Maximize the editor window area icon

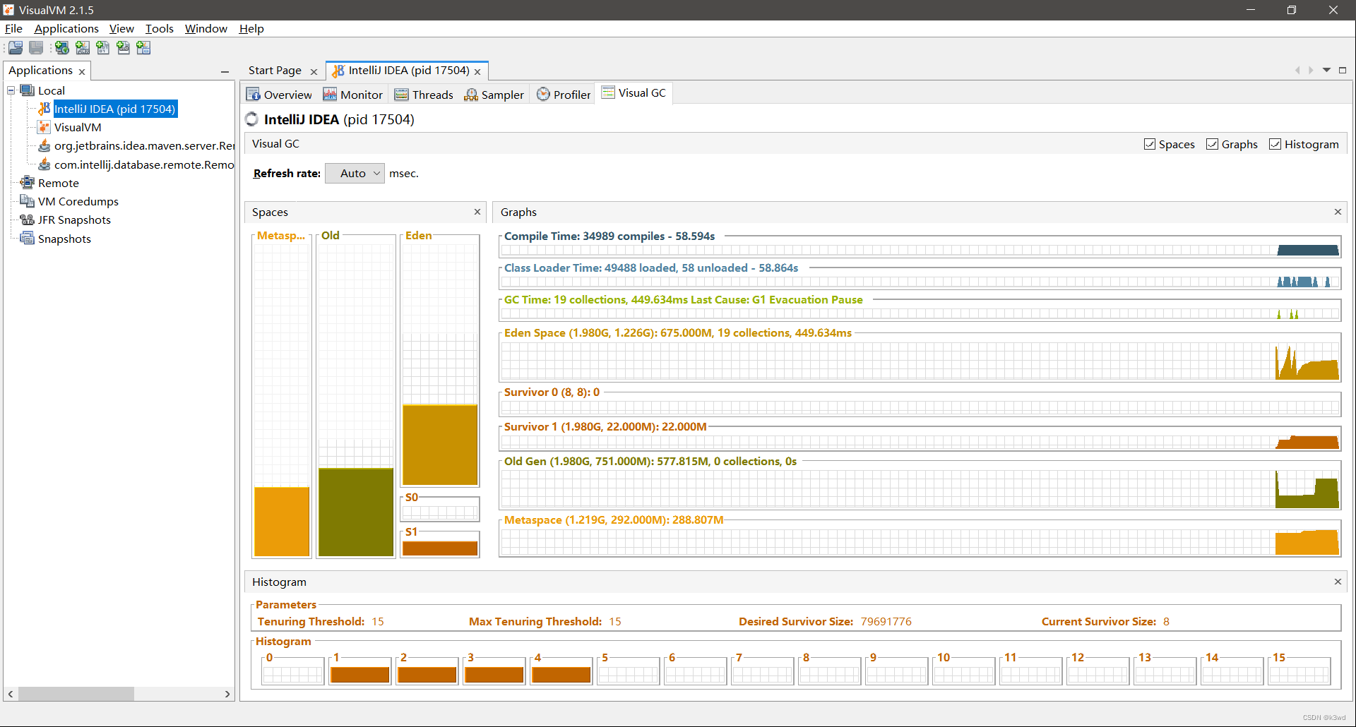click(1343, 71)
